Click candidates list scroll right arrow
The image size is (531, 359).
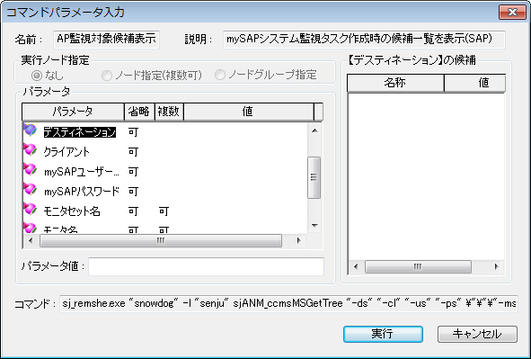[497, 266]
